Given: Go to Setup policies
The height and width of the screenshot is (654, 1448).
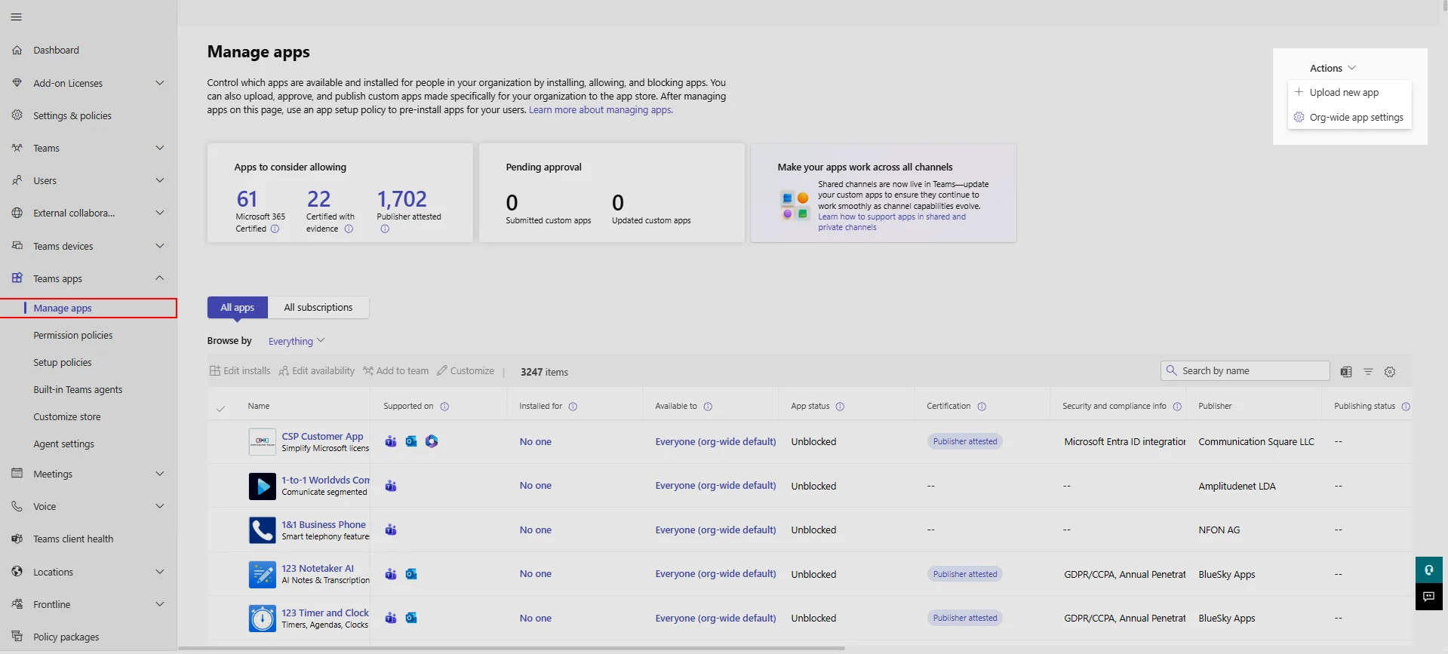Looking at the screenshot, I should [x=63, y=362].
